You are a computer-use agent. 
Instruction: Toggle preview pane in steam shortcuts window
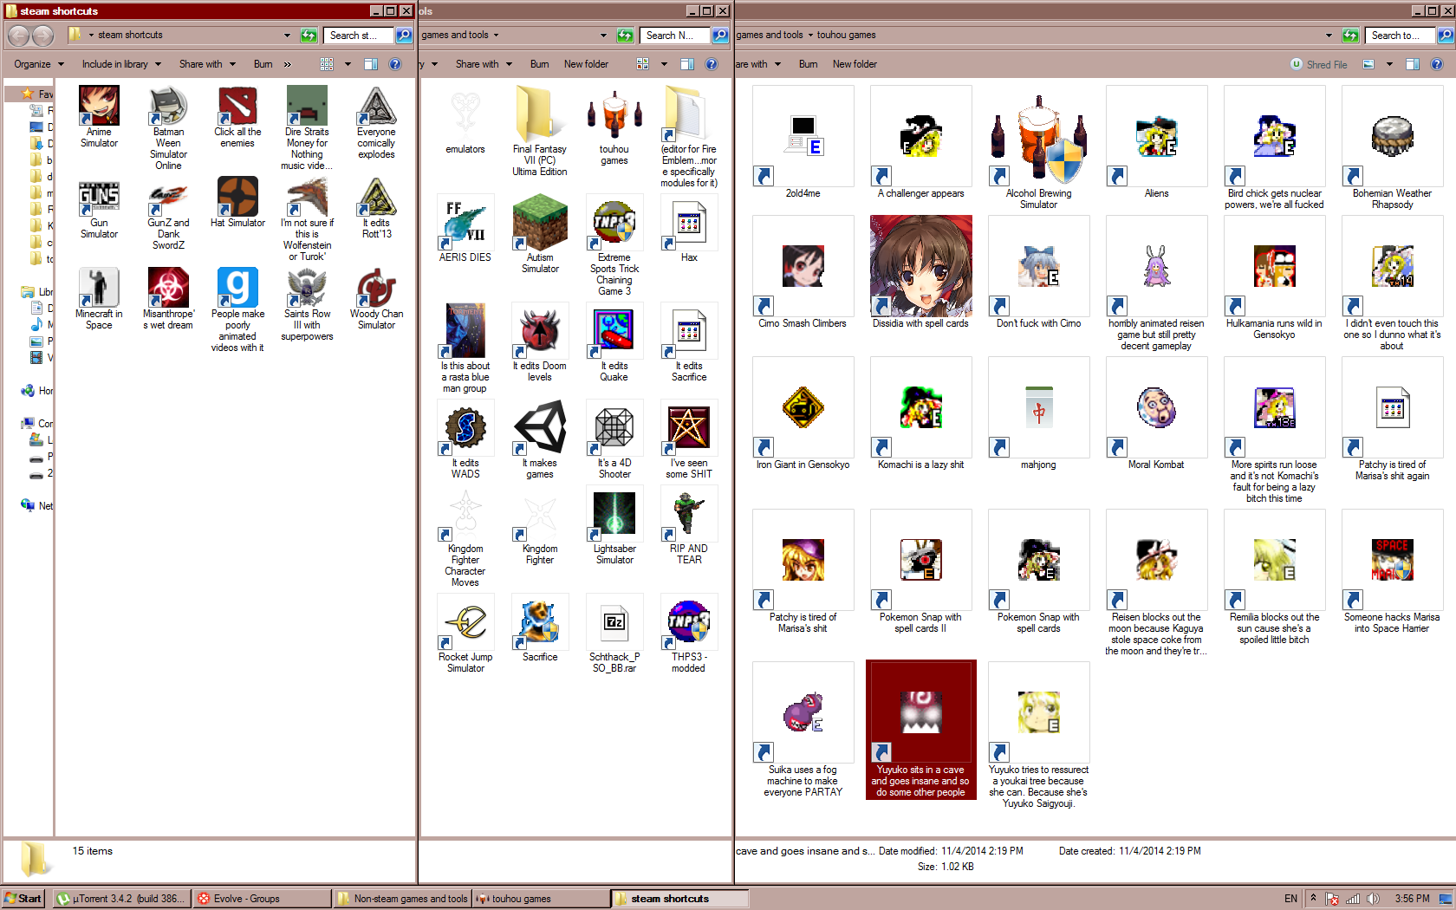(x=371, y=64)
